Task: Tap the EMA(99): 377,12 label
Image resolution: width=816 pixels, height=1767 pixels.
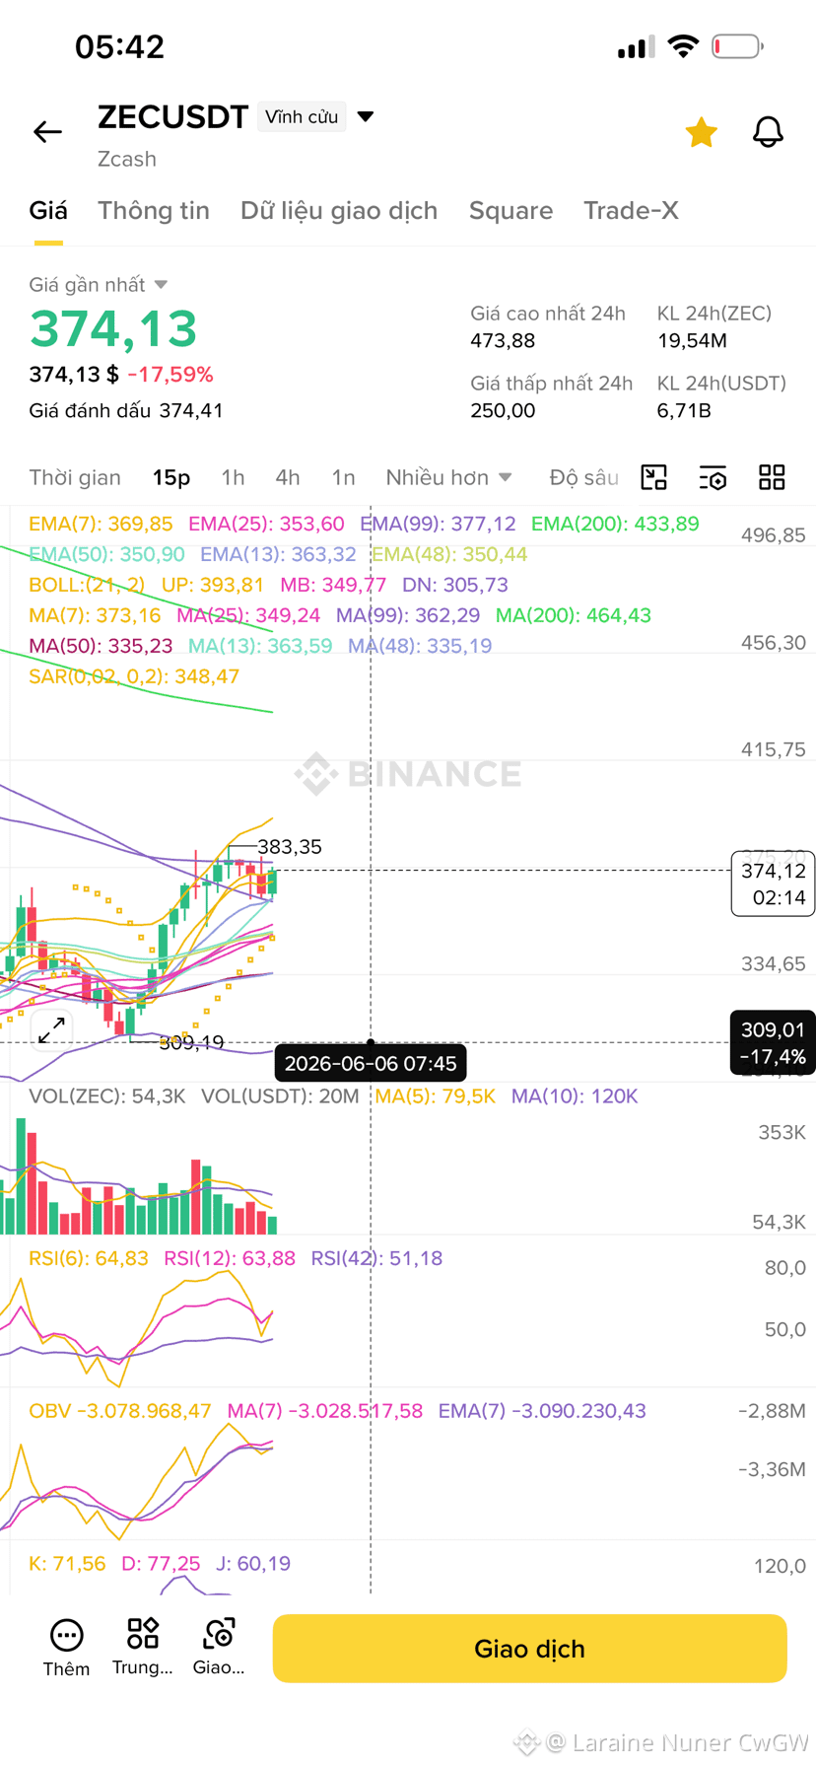Action: (438, 524)
